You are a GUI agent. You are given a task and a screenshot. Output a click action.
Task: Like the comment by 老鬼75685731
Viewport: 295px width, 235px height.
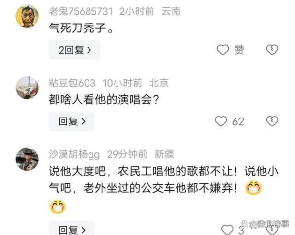tap(223, 50)
